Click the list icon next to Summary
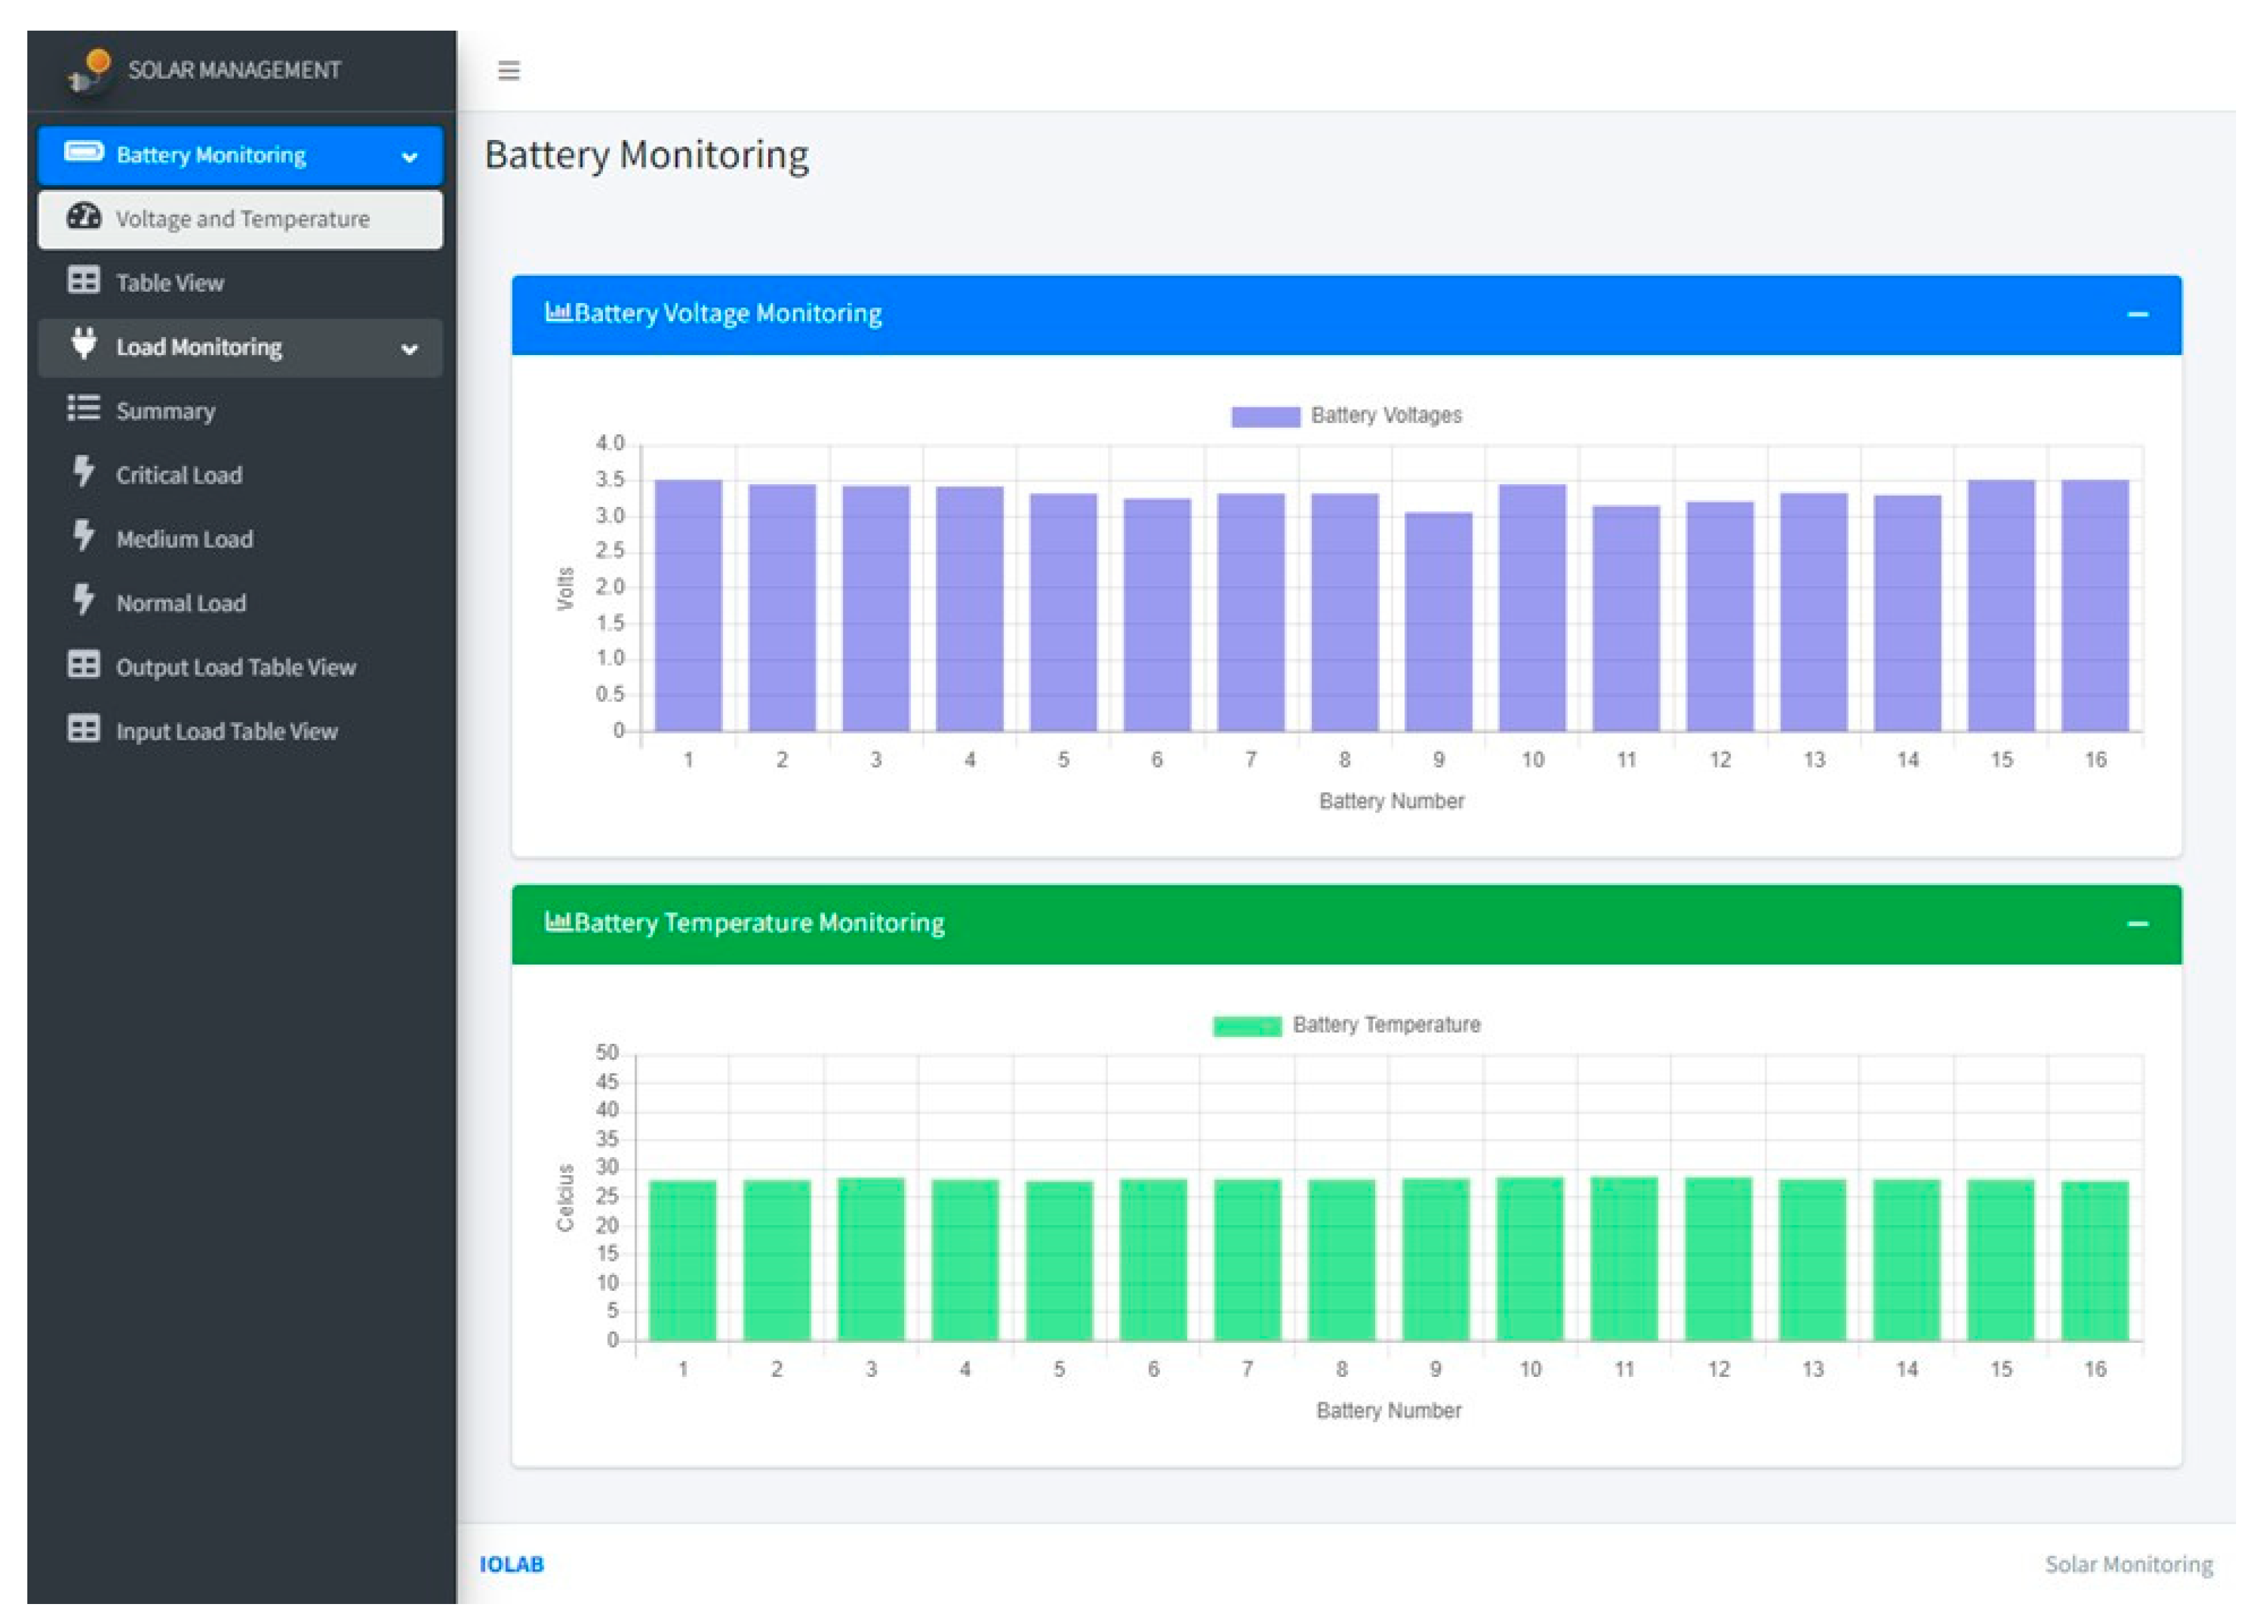Image resolution: width=2268 pixels, height=1624 pixels. 84,408
